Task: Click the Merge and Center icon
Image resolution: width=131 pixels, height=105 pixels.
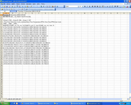Action: [100, 7]
